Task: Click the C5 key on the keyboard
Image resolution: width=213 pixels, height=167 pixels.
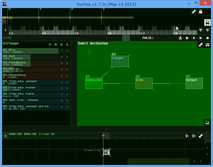Action: tap(77, 32)
